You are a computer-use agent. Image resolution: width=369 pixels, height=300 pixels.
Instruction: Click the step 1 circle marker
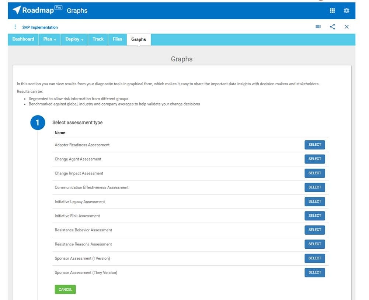(38, 123)
